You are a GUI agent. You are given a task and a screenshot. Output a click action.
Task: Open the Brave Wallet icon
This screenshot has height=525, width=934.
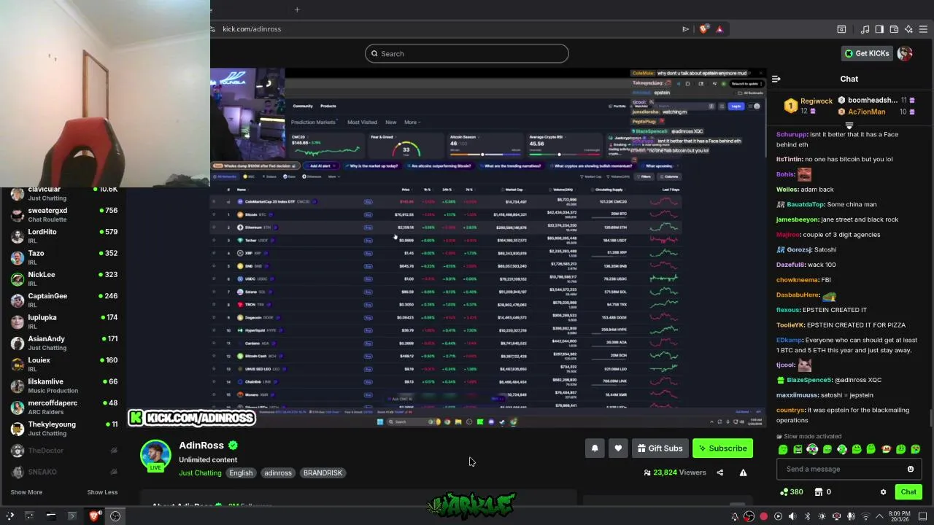894,29
